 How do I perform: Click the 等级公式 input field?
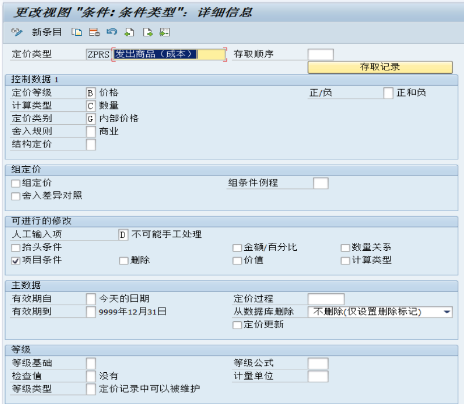point(318,363)
